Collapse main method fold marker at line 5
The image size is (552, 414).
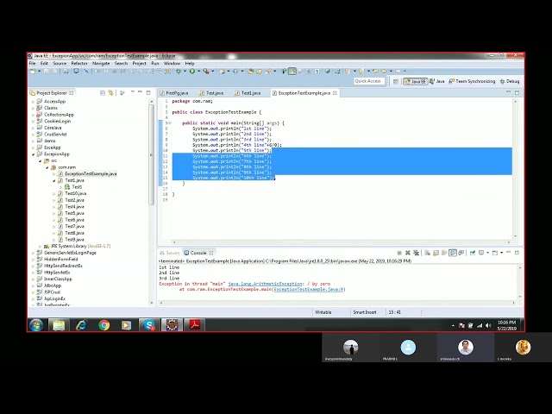click(x=169, y=123)
